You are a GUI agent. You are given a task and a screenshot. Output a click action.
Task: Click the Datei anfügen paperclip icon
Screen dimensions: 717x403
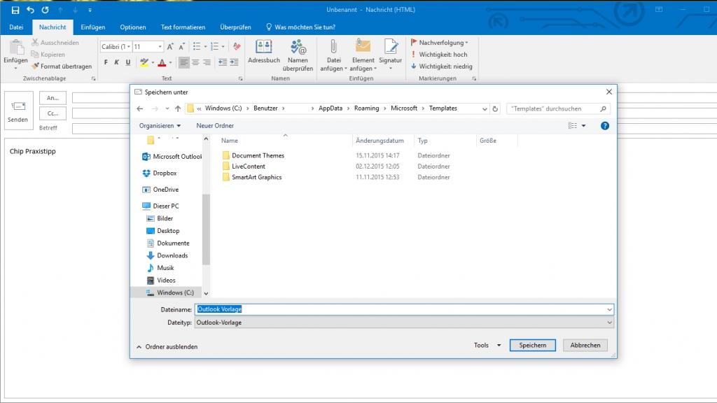point(334,47)
